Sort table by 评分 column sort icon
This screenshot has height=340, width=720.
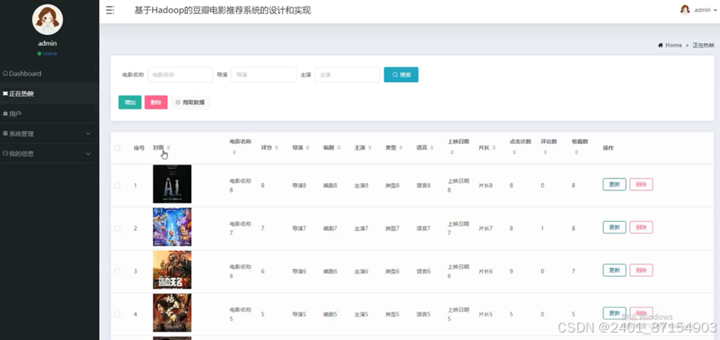tap(276, 148)
